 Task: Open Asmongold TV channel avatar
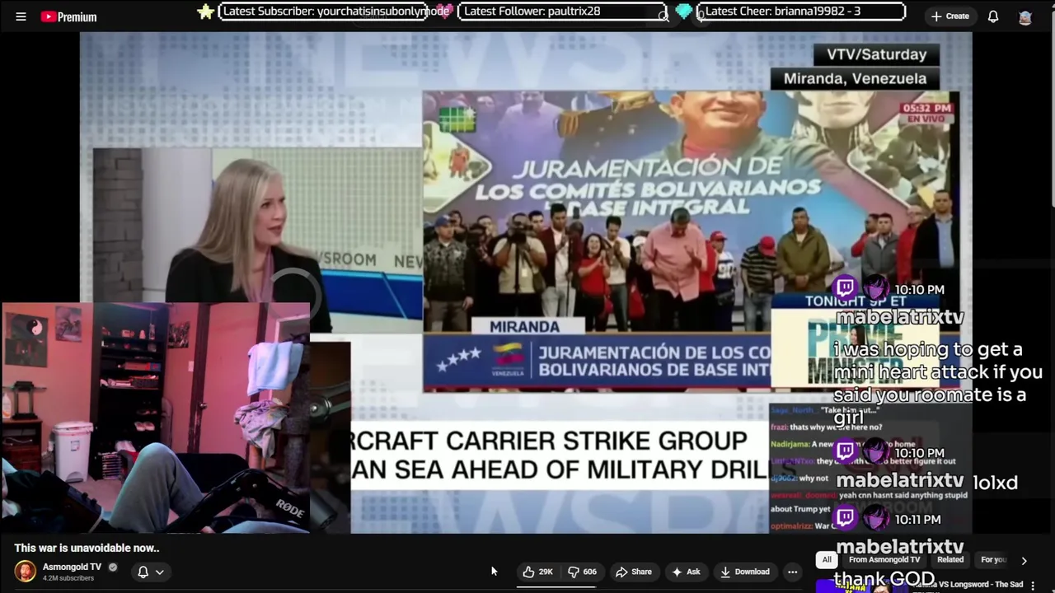[26, 571]
